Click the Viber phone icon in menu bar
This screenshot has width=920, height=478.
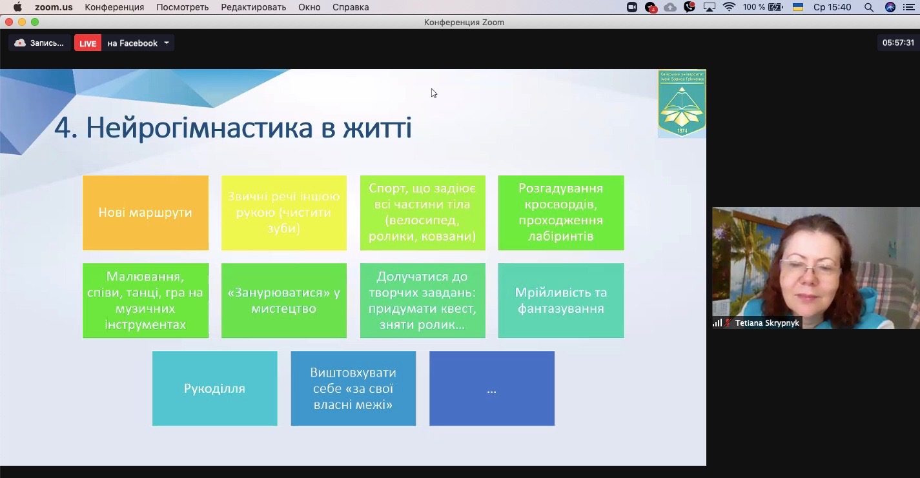(690, 7)
